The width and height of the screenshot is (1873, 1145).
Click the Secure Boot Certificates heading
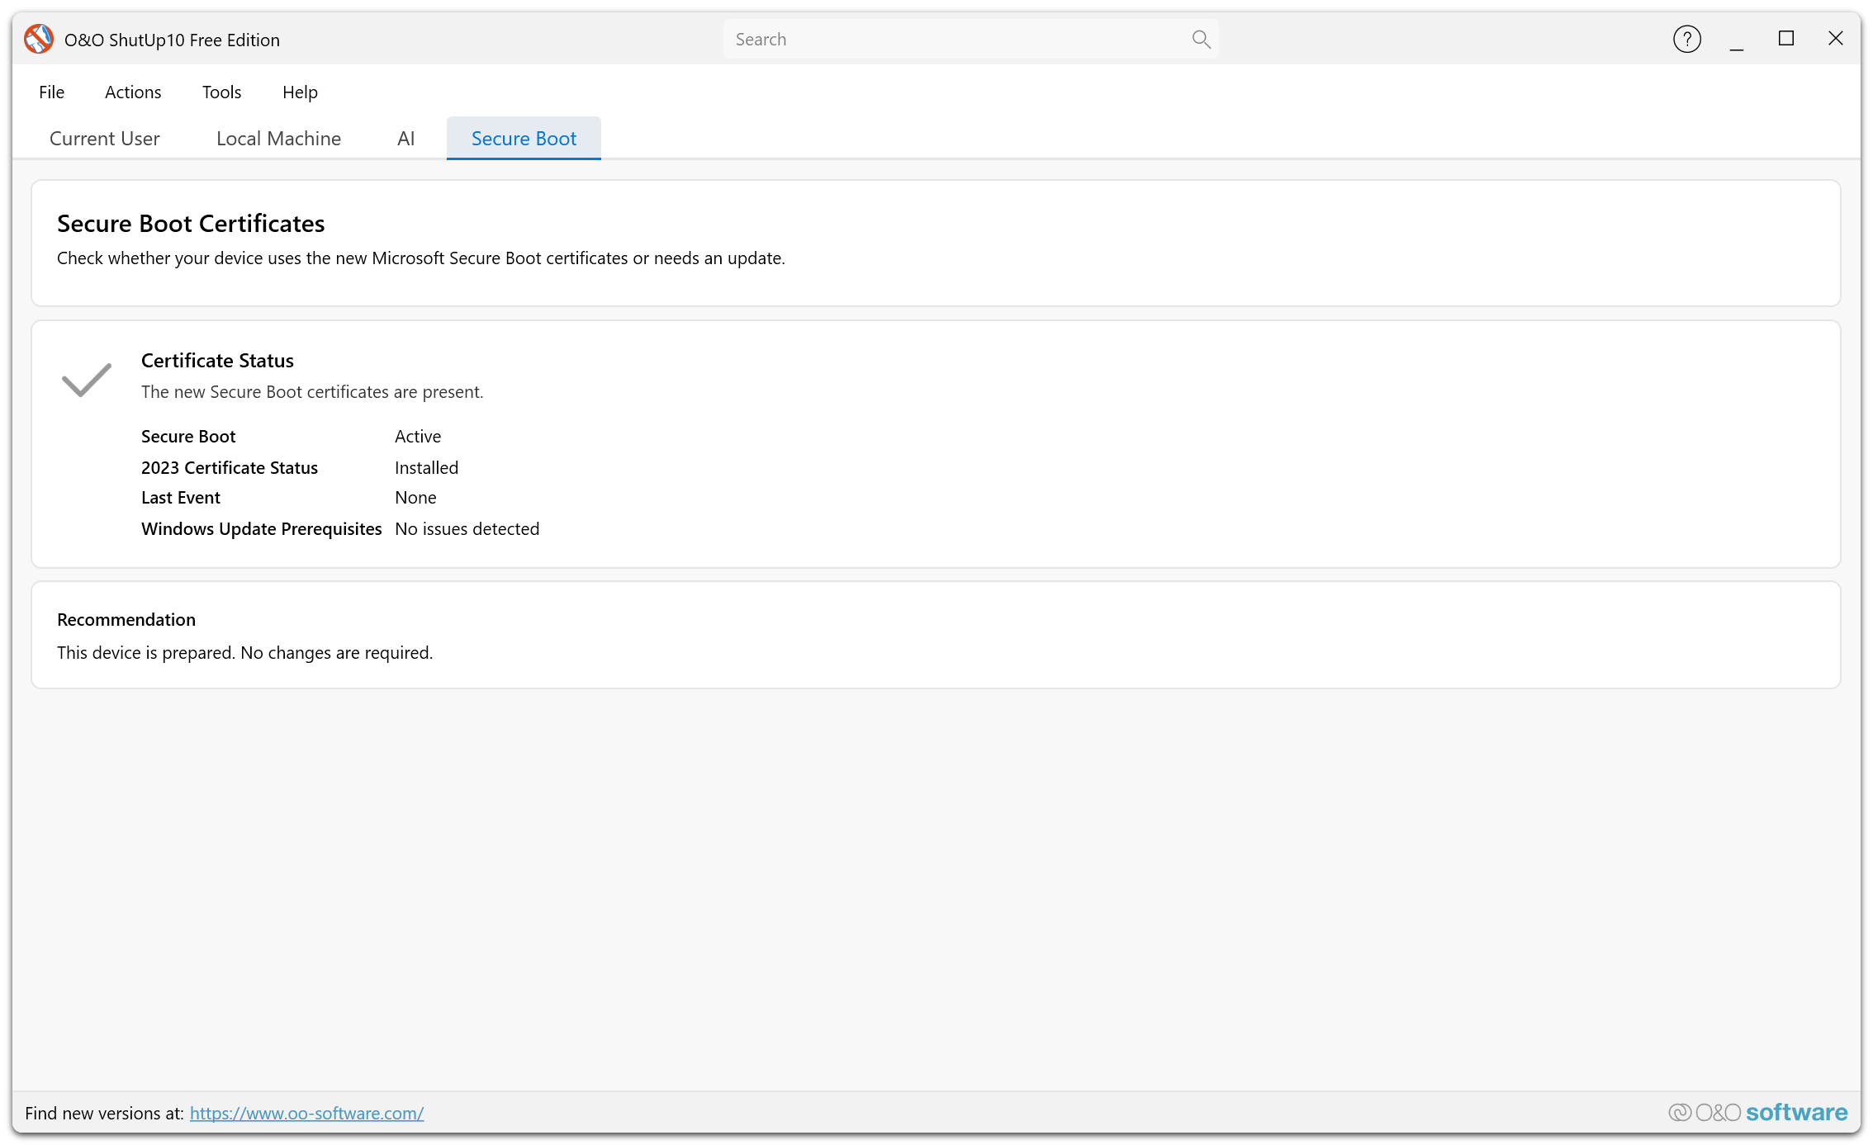point(191,223)
